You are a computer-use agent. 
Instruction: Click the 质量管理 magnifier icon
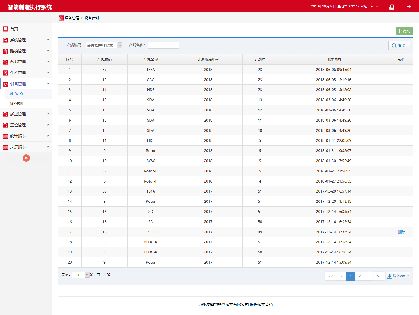[6, 114]
